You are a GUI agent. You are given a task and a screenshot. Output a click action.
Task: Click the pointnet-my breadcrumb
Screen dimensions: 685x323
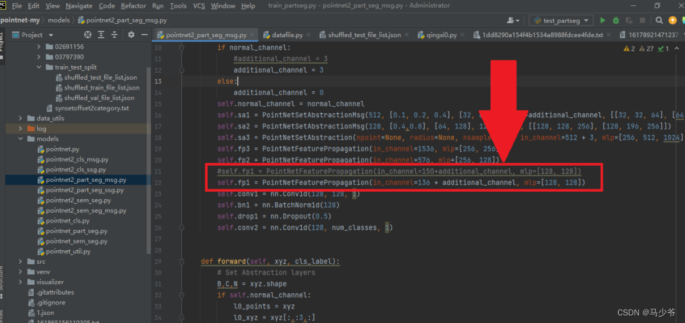(20, 20)
